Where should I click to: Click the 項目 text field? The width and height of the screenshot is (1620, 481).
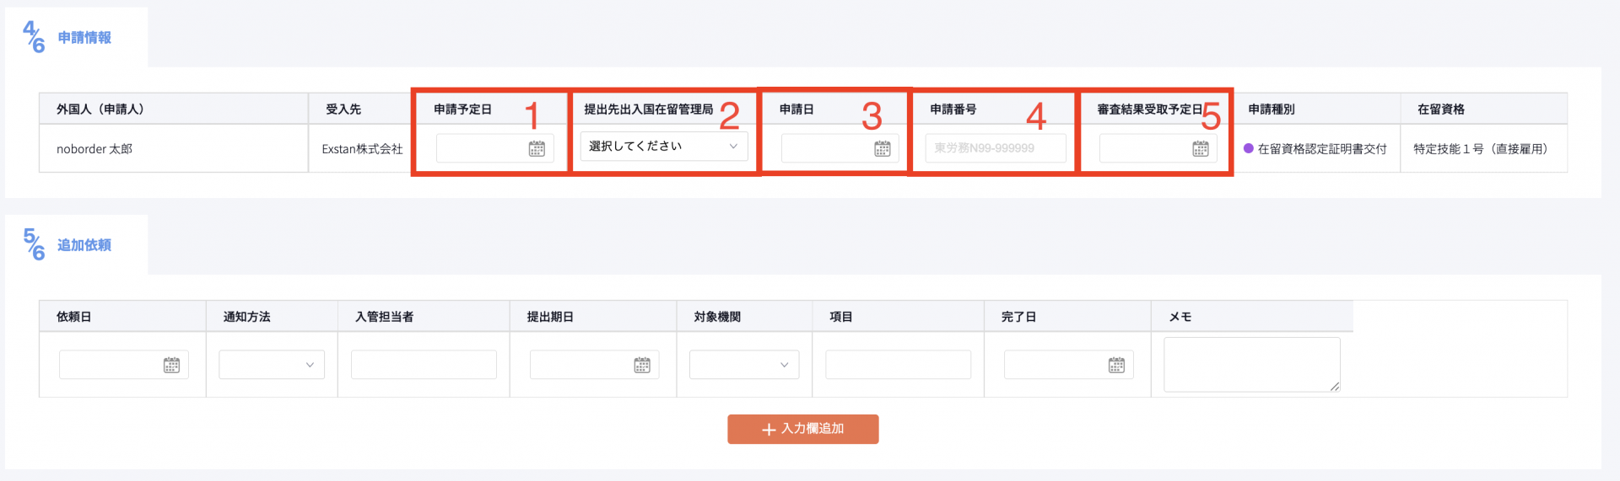[898, 365]
